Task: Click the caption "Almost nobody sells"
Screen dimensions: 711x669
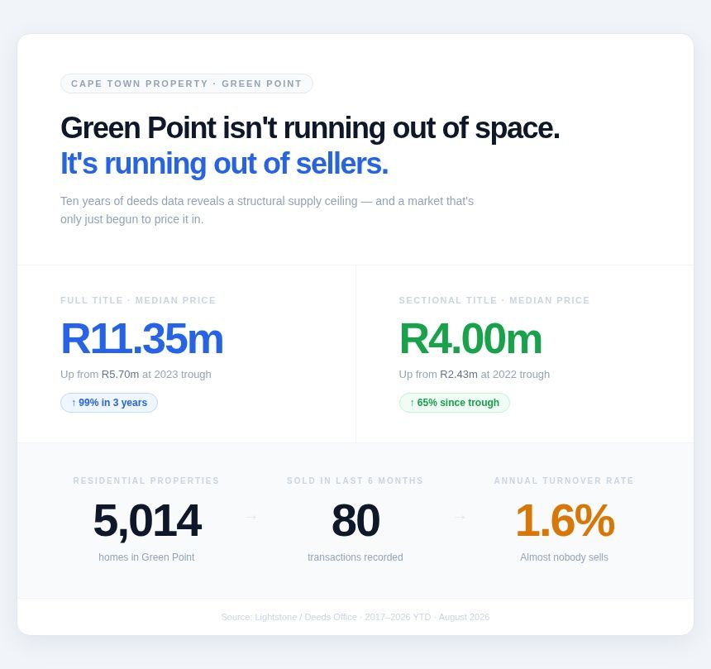Action: 564,557
